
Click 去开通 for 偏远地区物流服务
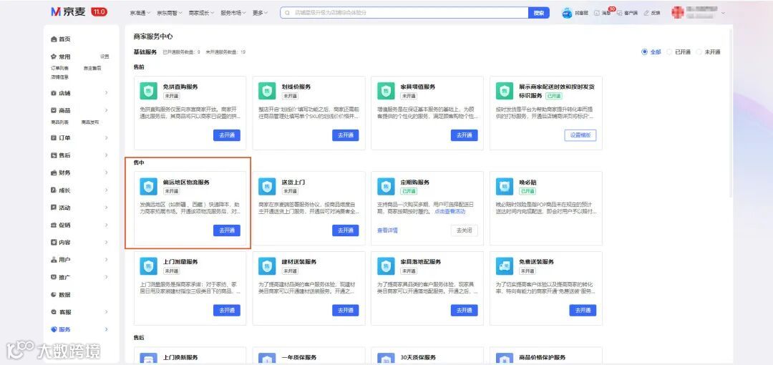(x=227, y=230)
